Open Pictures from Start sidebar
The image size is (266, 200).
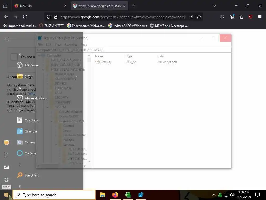[6, 167]
